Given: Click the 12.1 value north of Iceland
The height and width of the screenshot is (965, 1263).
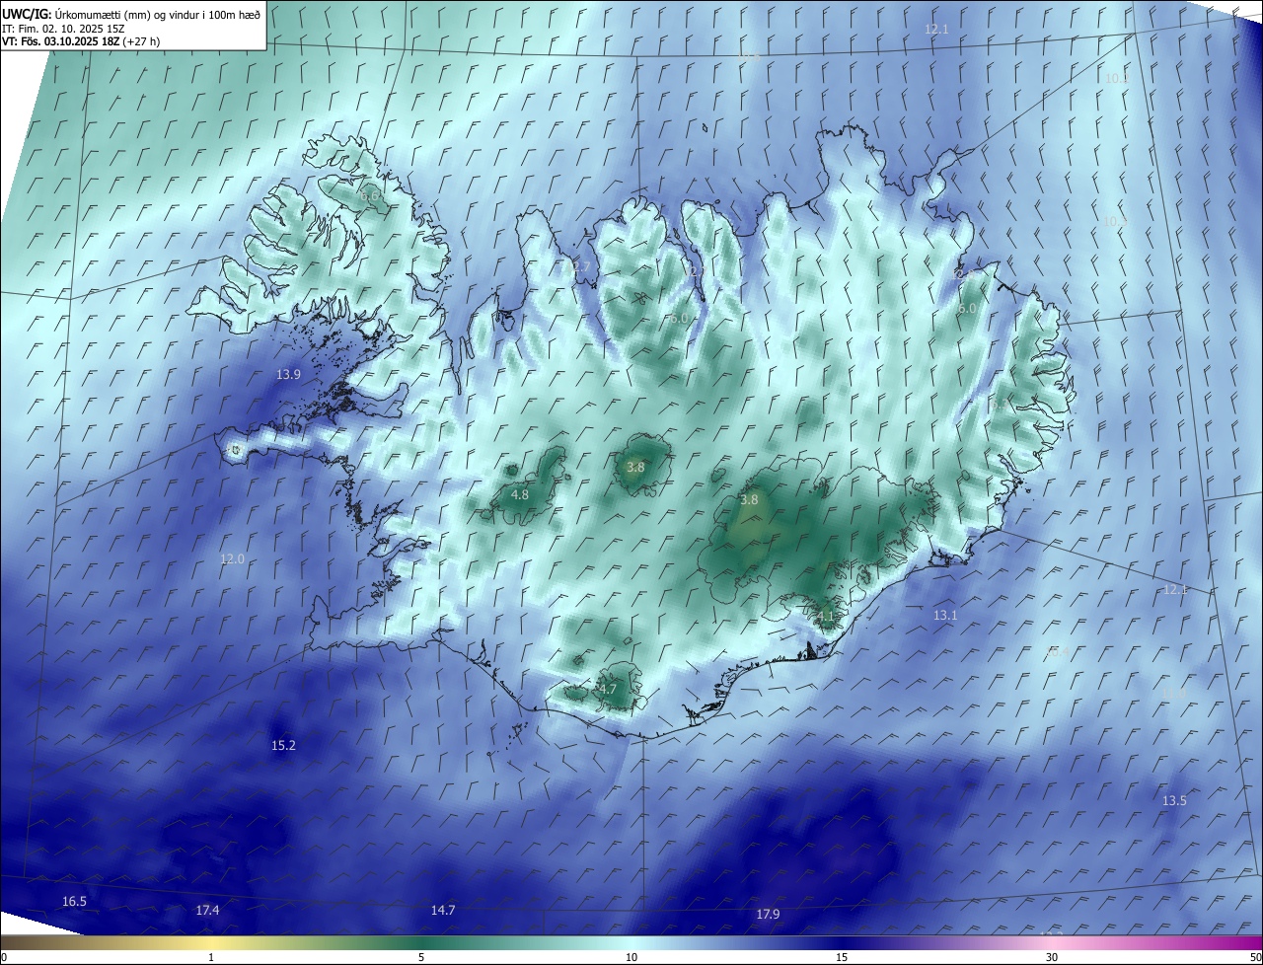Looking at the screenshot, I should pyautogui.click(x=936, y=30).
